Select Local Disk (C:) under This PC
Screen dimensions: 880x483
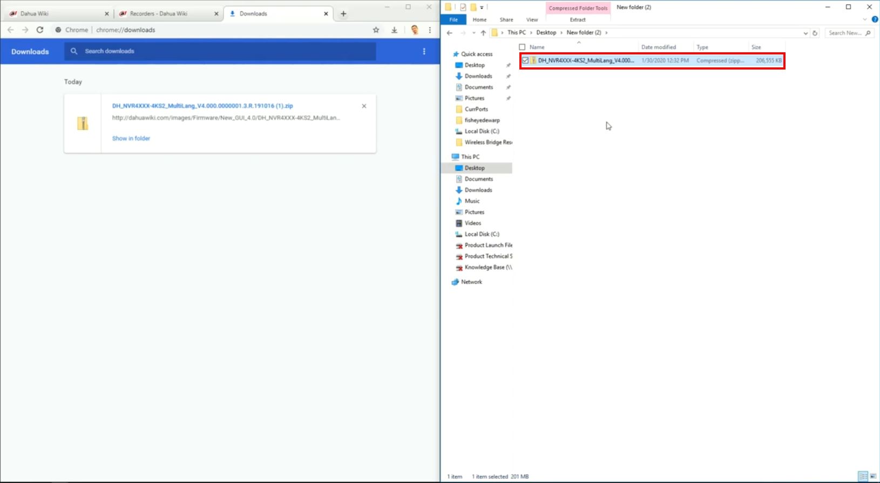click(482, 234)
